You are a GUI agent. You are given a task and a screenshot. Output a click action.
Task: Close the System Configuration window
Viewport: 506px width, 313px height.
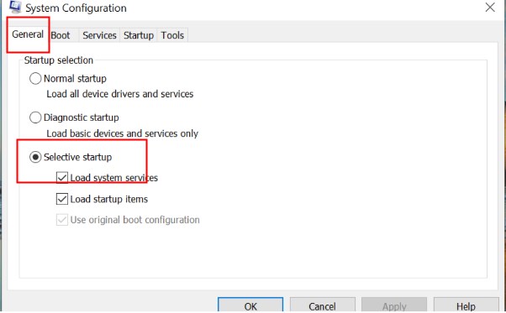490,7
